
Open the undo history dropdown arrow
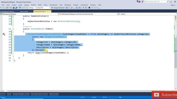tap(22, 8)
